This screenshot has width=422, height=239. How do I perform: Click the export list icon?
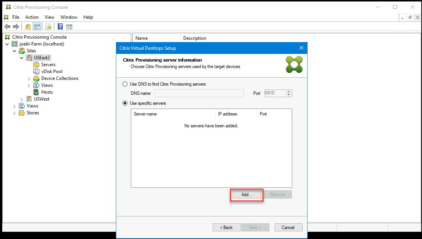48,26
